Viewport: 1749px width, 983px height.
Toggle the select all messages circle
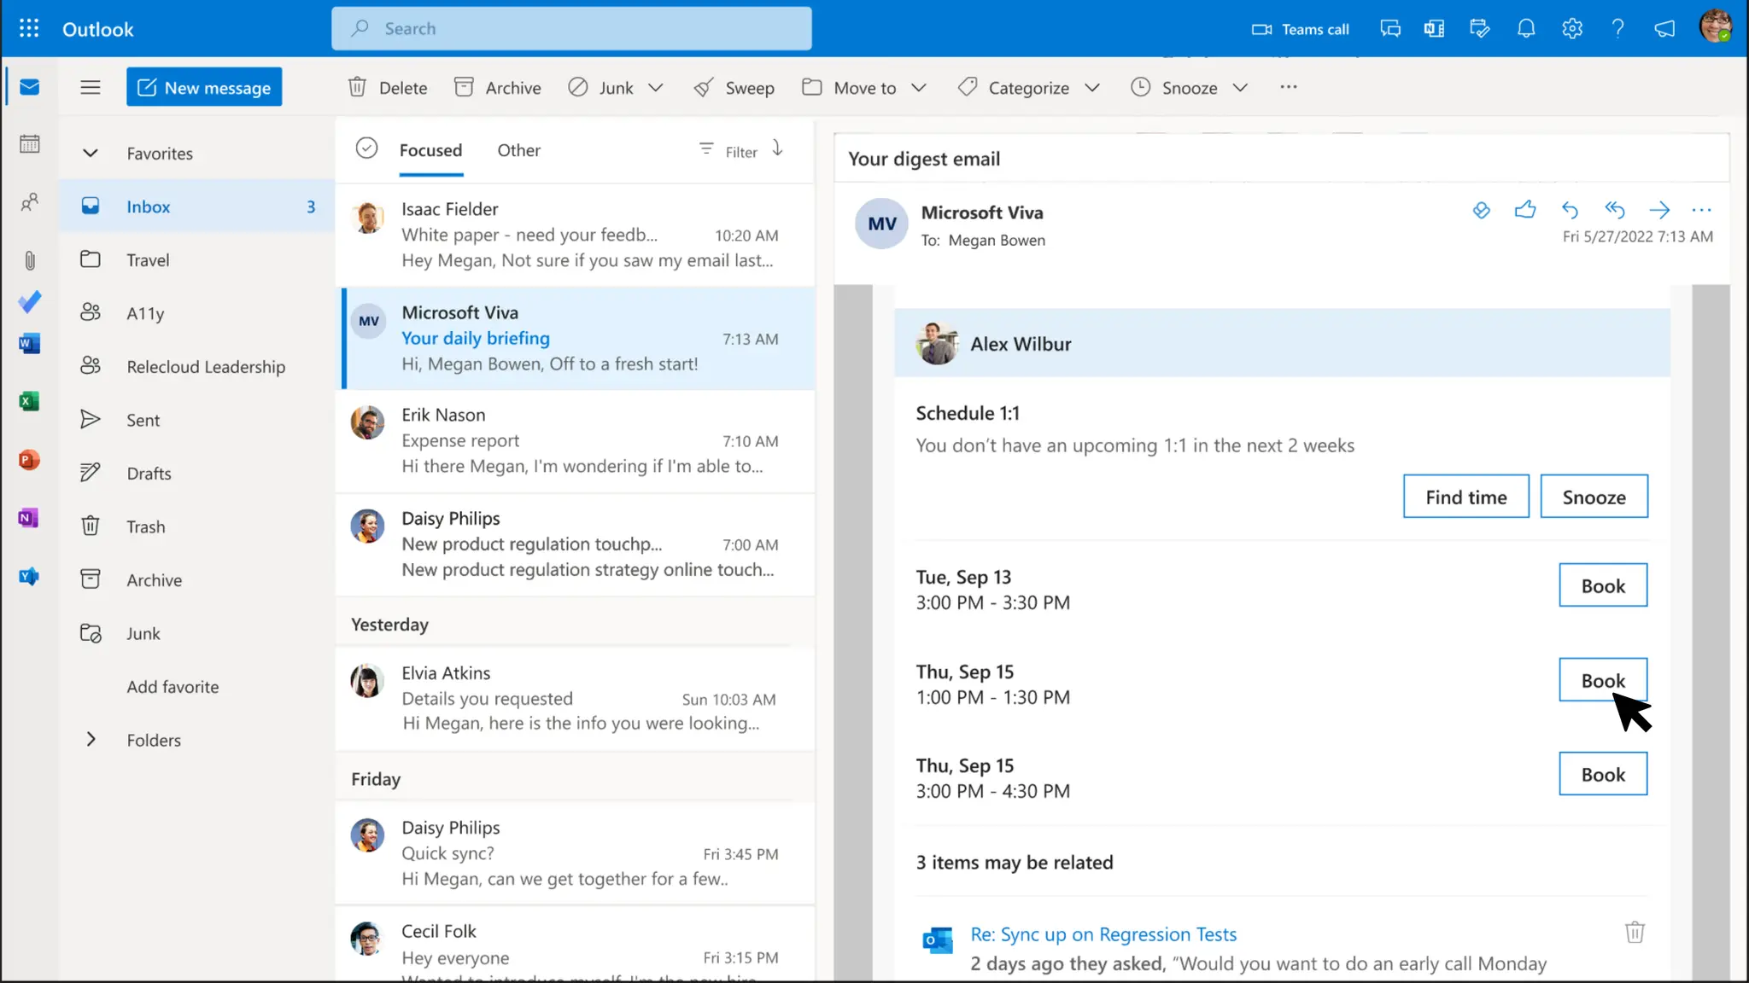[x=366, y=148]
